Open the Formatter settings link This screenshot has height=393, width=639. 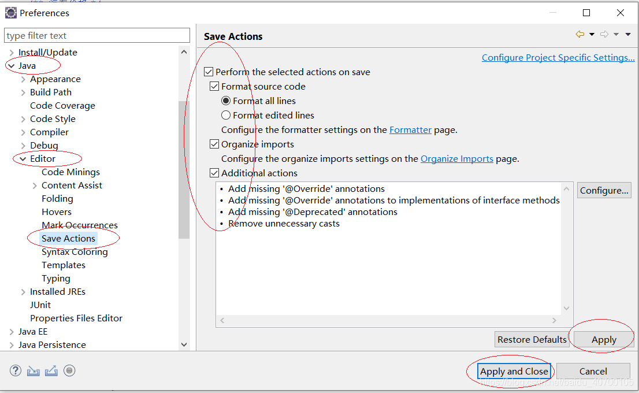[x=410, y=130]
